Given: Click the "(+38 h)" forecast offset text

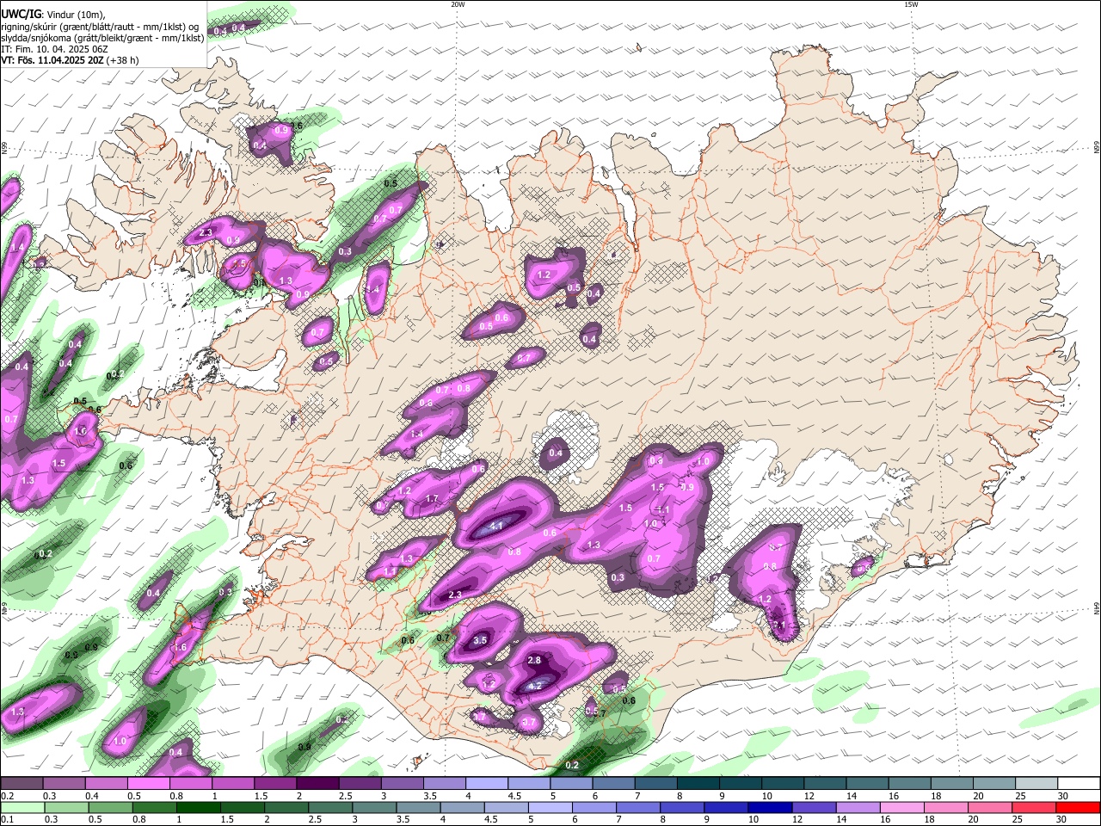Looking at the screenshot, I should pos(123,60).
